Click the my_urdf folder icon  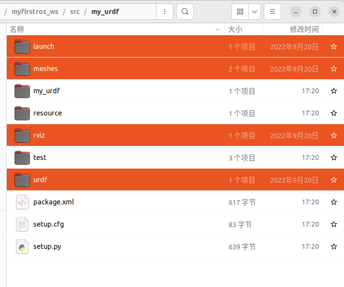coord(22,91)
